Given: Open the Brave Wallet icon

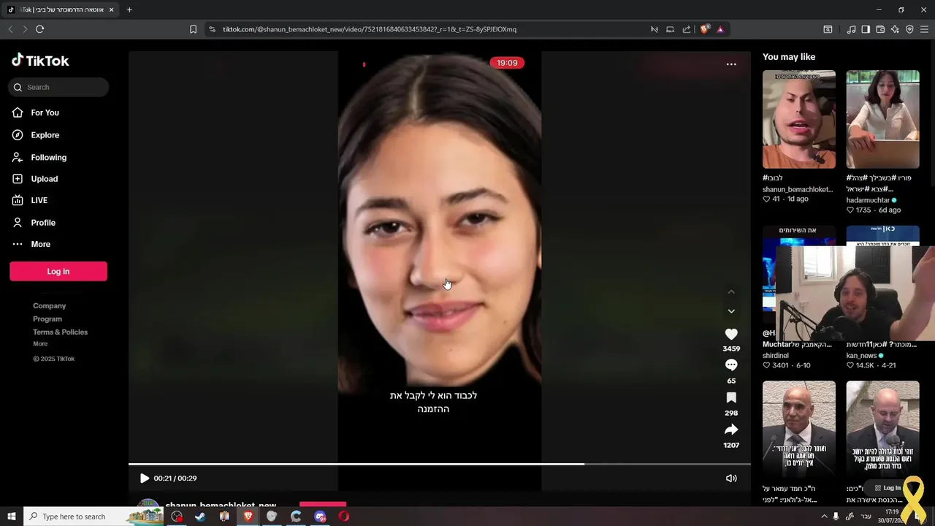Looking at the screenshot, I should point(880,29).
